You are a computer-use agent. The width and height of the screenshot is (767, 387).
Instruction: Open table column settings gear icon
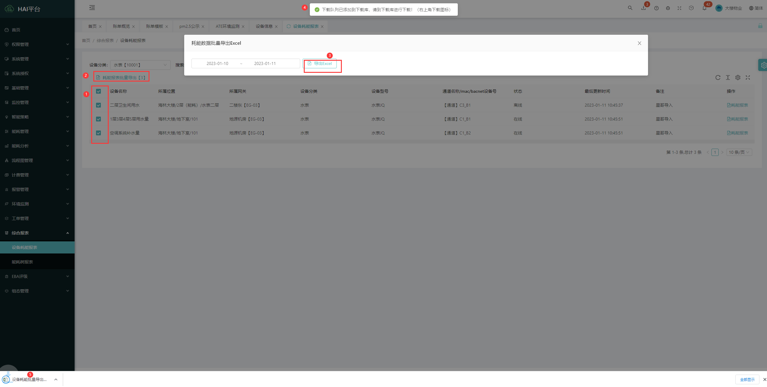pos(738,78)
